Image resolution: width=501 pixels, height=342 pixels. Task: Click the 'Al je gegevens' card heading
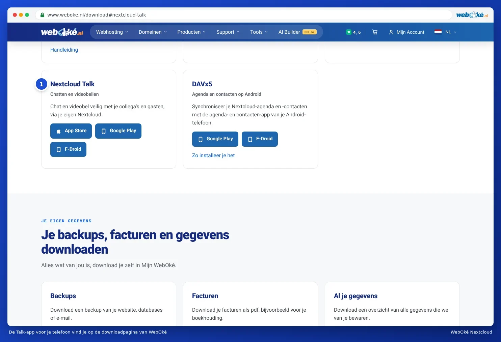pos(355,296)
